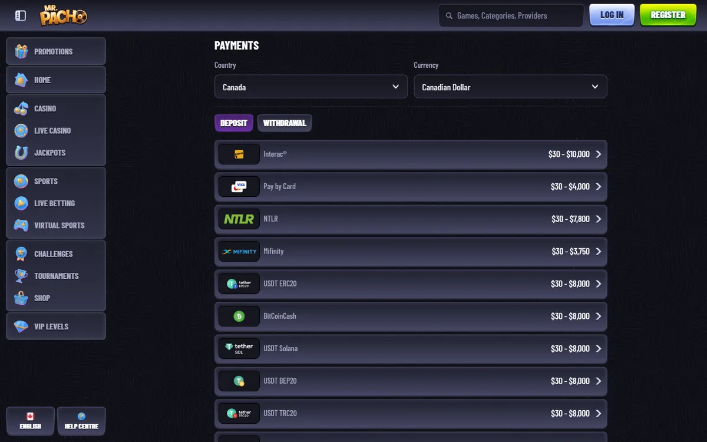Switch to the Deposit tab
707x442 pixels.
click(x=234, y=123)
